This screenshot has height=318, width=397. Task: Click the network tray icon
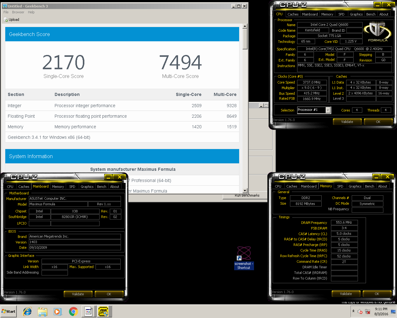pos(368,311)
